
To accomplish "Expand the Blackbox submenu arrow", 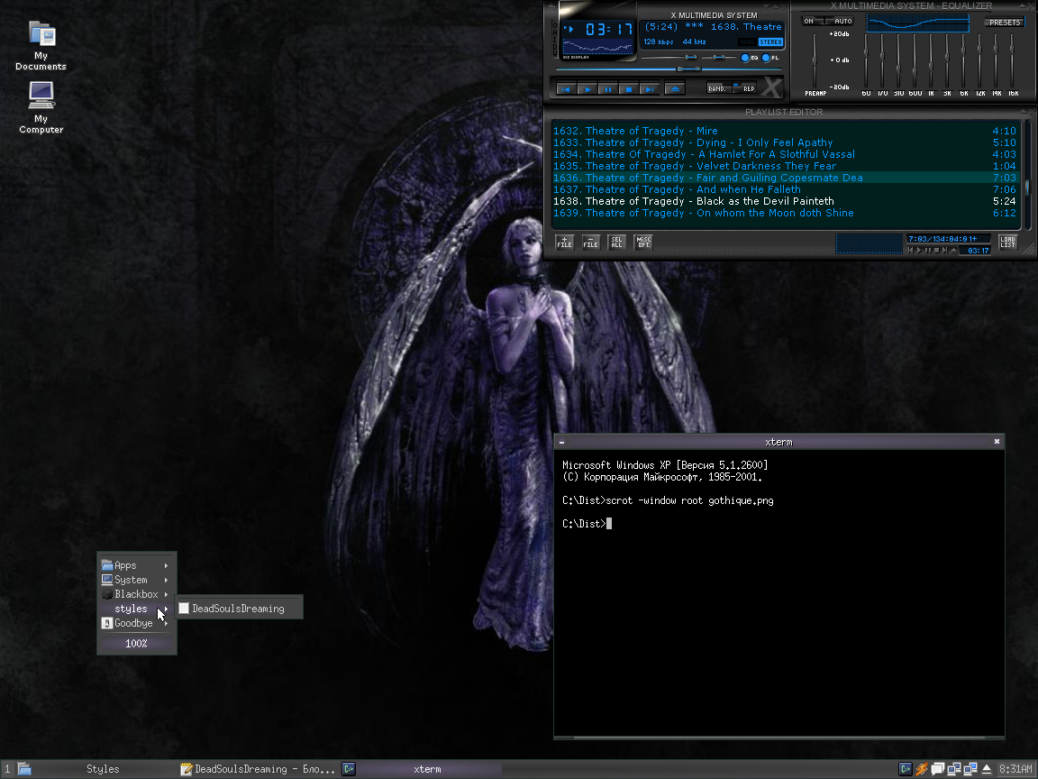I will [166, 595].
